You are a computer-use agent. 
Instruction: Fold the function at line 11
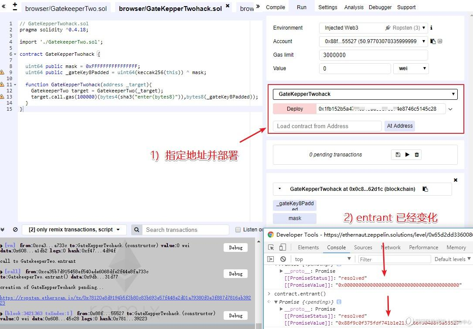tap(15, 85)
